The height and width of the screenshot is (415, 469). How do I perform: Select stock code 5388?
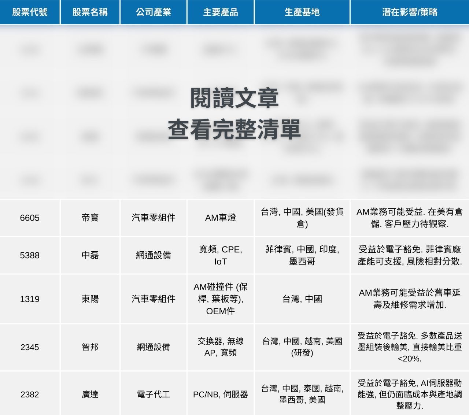30,255
